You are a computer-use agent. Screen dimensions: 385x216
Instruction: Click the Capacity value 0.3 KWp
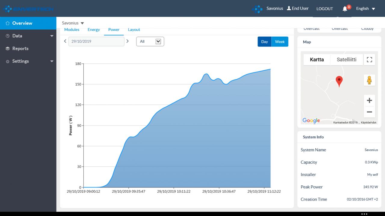click(x=371, y=162)
